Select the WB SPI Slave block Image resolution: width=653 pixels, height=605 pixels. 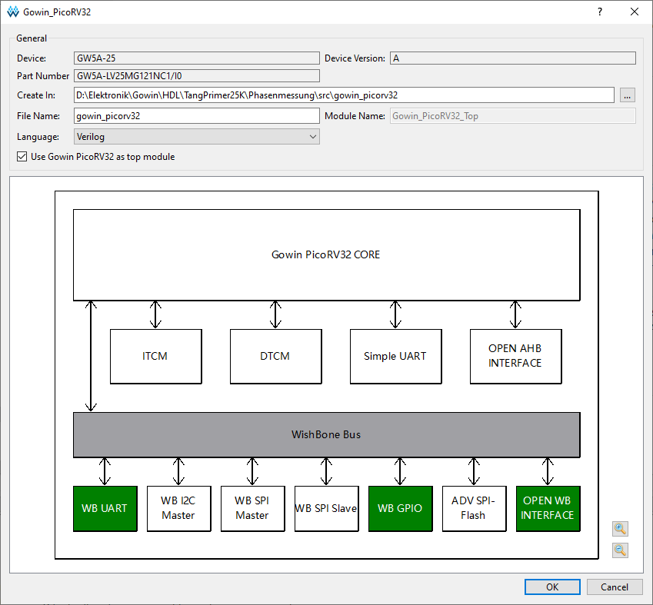coord(326,508)
